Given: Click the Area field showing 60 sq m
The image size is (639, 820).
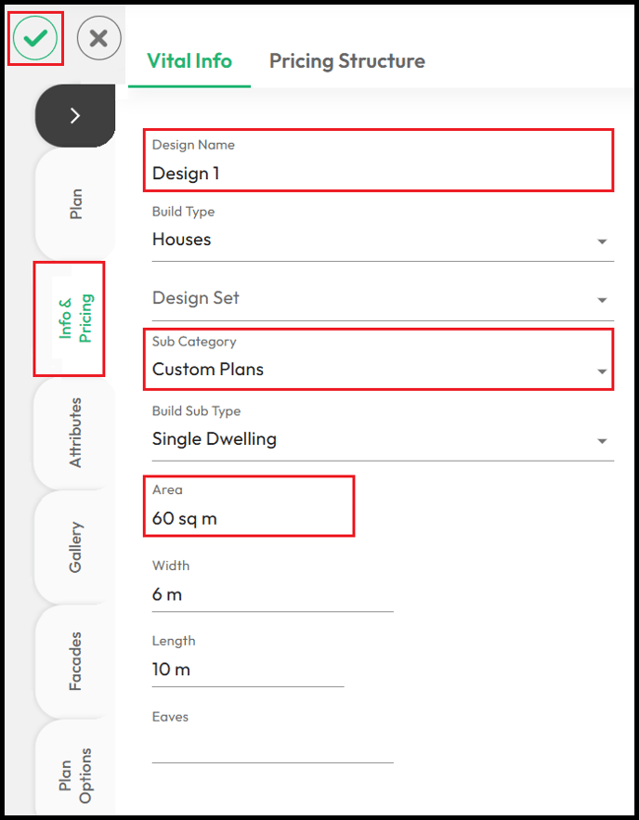Looking at the screenshot, I should pyautogui.click(x=250, y=506).
